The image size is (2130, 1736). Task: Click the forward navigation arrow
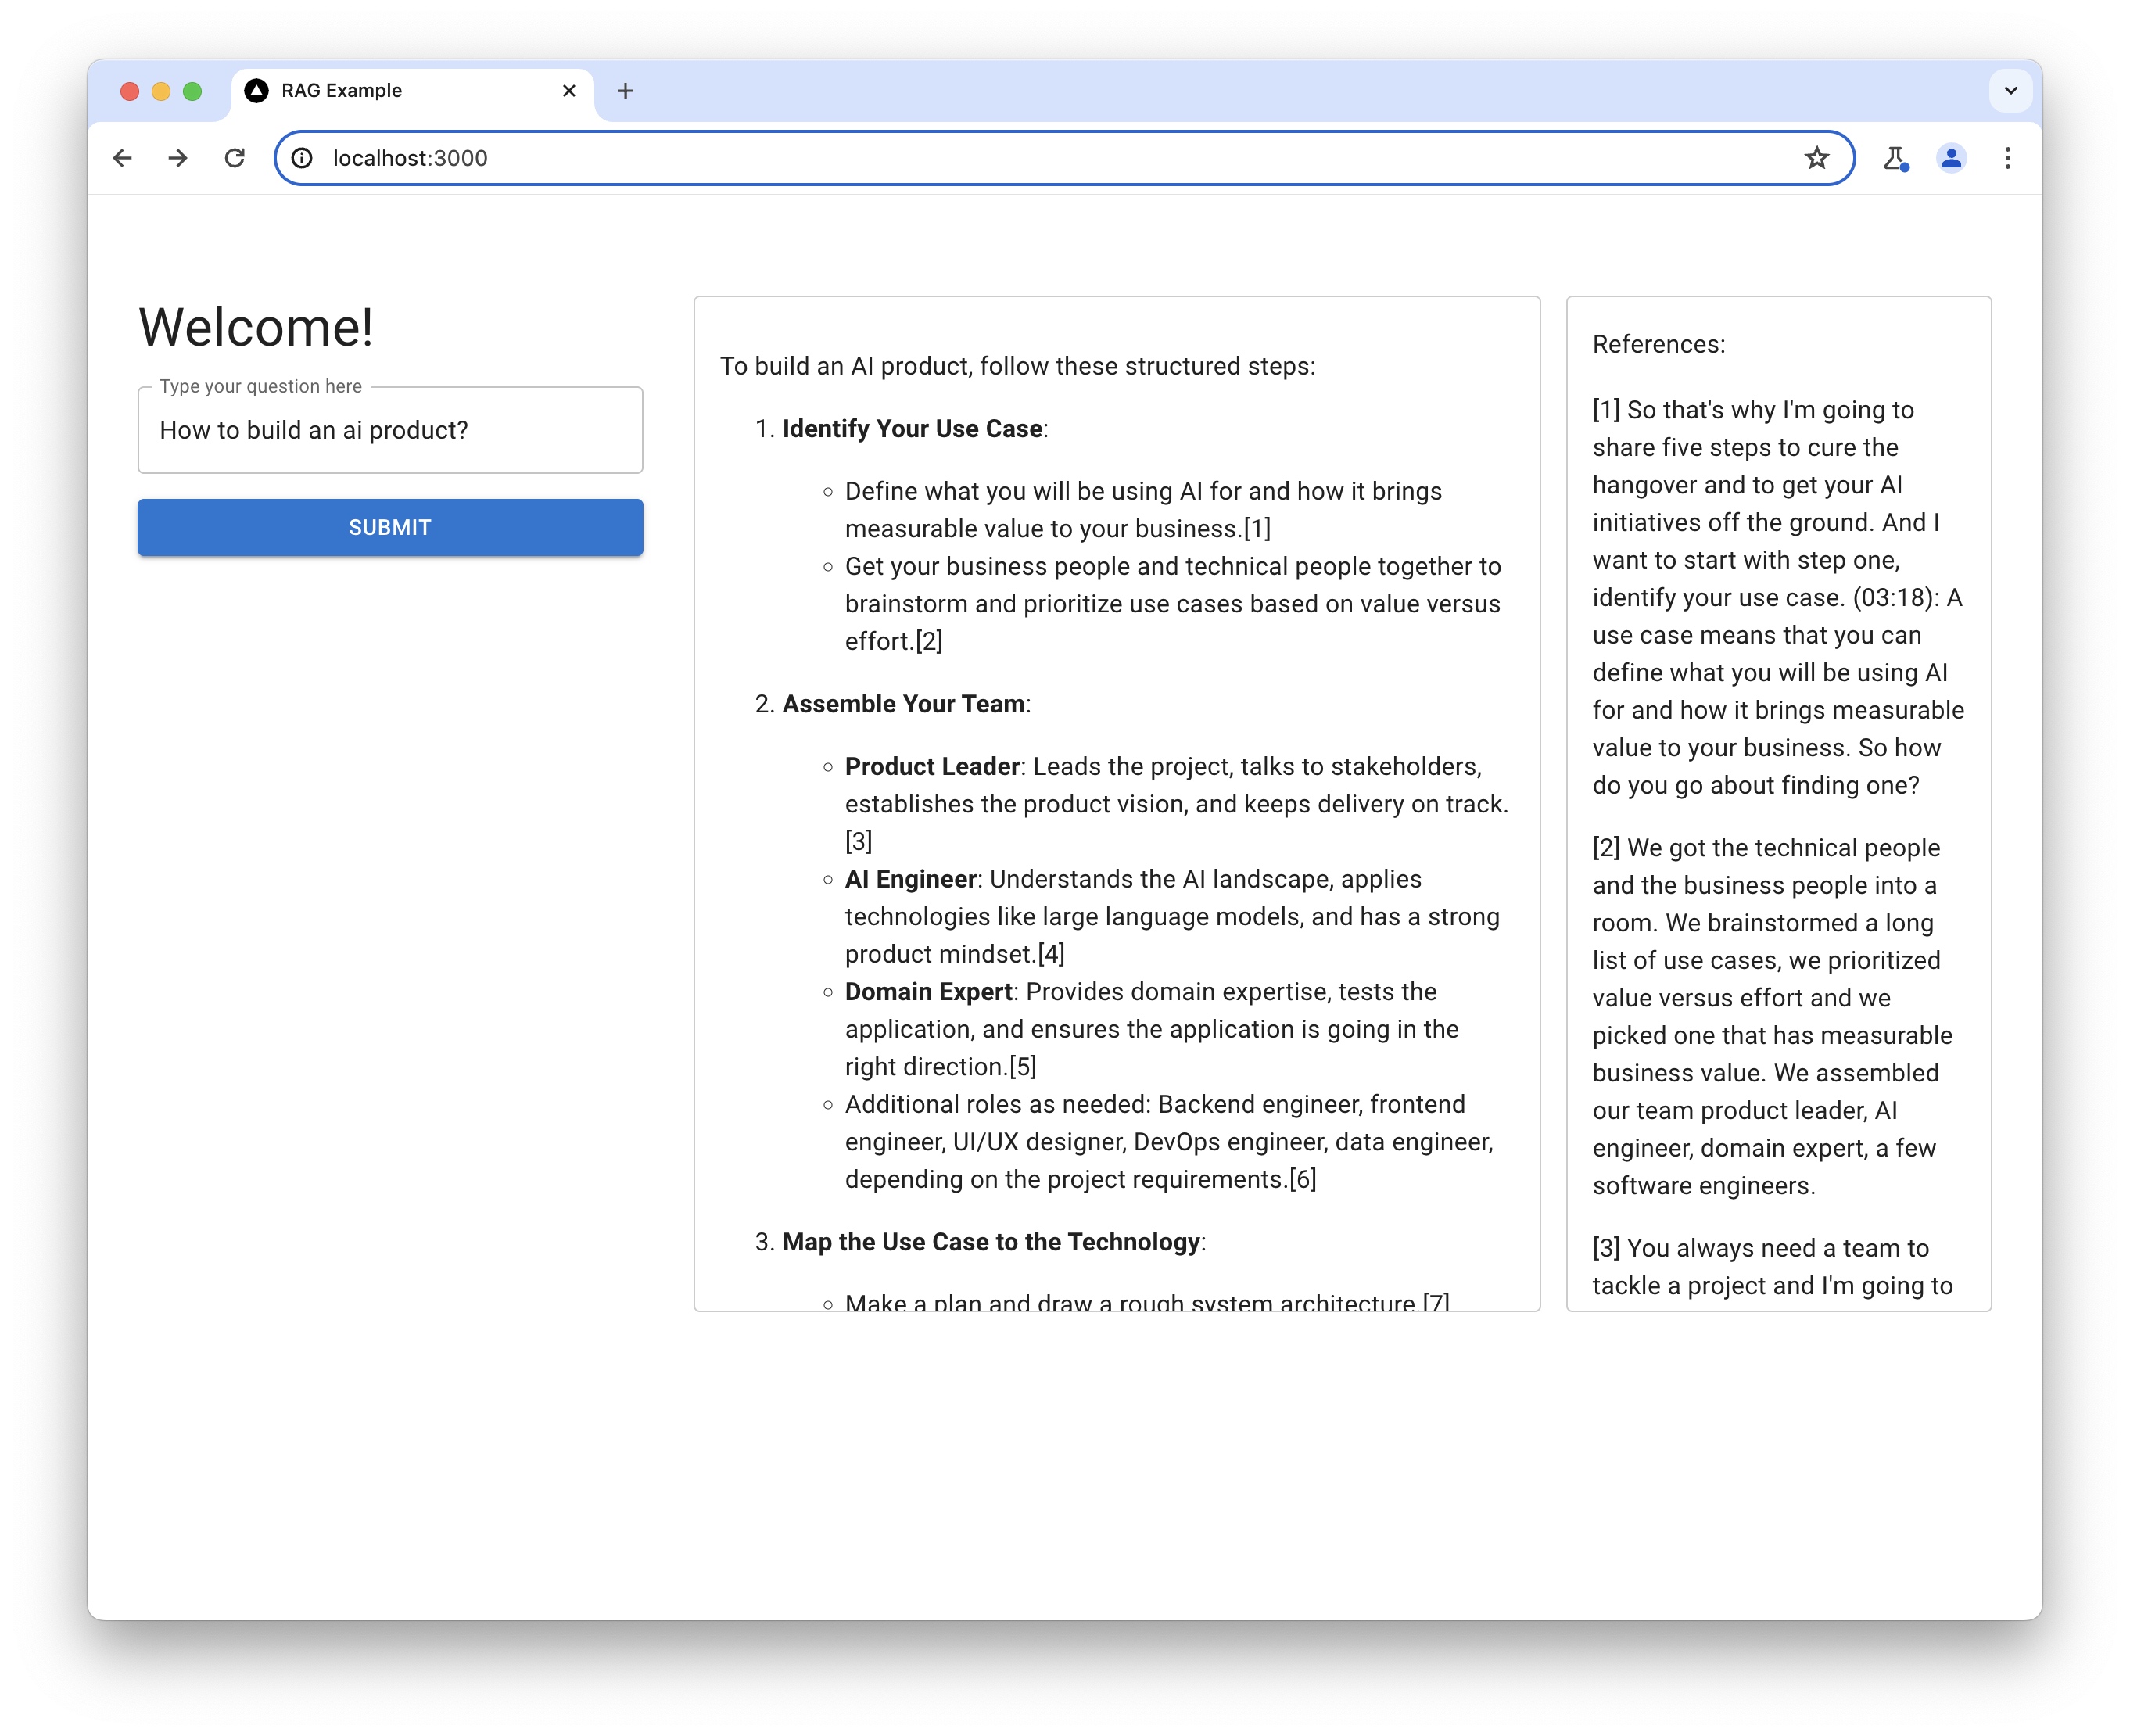pos(178,158)
